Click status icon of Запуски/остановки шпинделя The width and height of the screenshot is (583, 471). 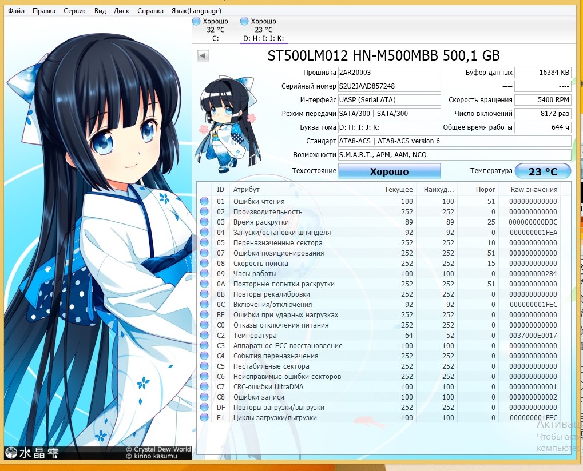tap(204, 232)
